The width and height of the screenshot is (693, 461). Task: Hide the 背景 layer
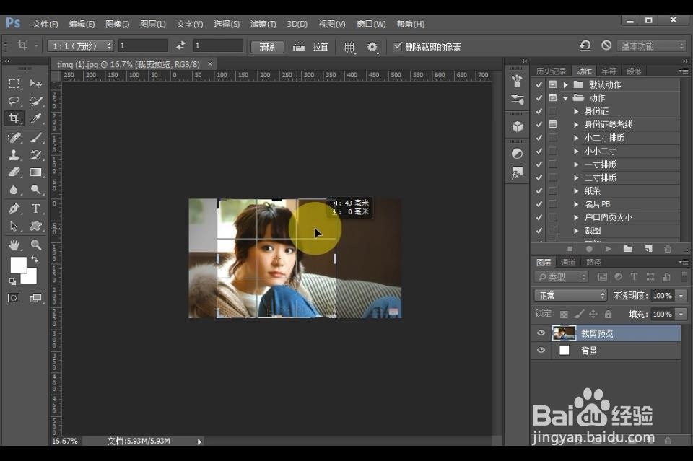541,350
